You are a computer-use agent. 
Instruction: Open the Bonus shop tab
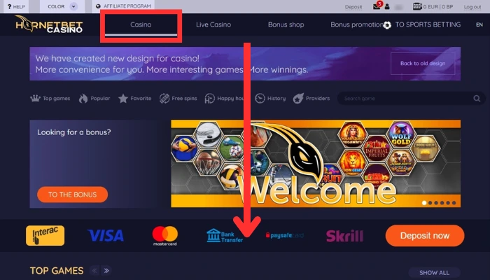286,24
